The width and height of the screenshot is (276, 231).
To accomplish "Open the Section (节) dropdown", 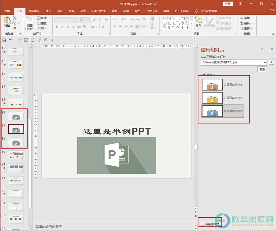I will point(42,28).
